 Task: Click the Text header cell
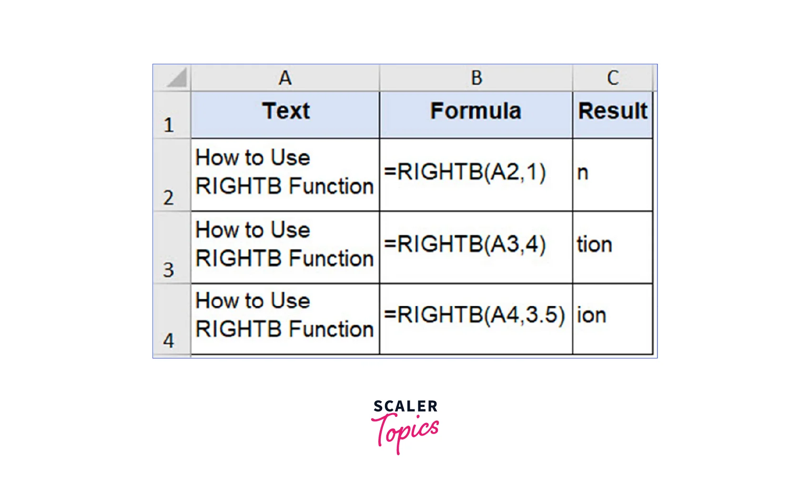[x=285, y=115]
